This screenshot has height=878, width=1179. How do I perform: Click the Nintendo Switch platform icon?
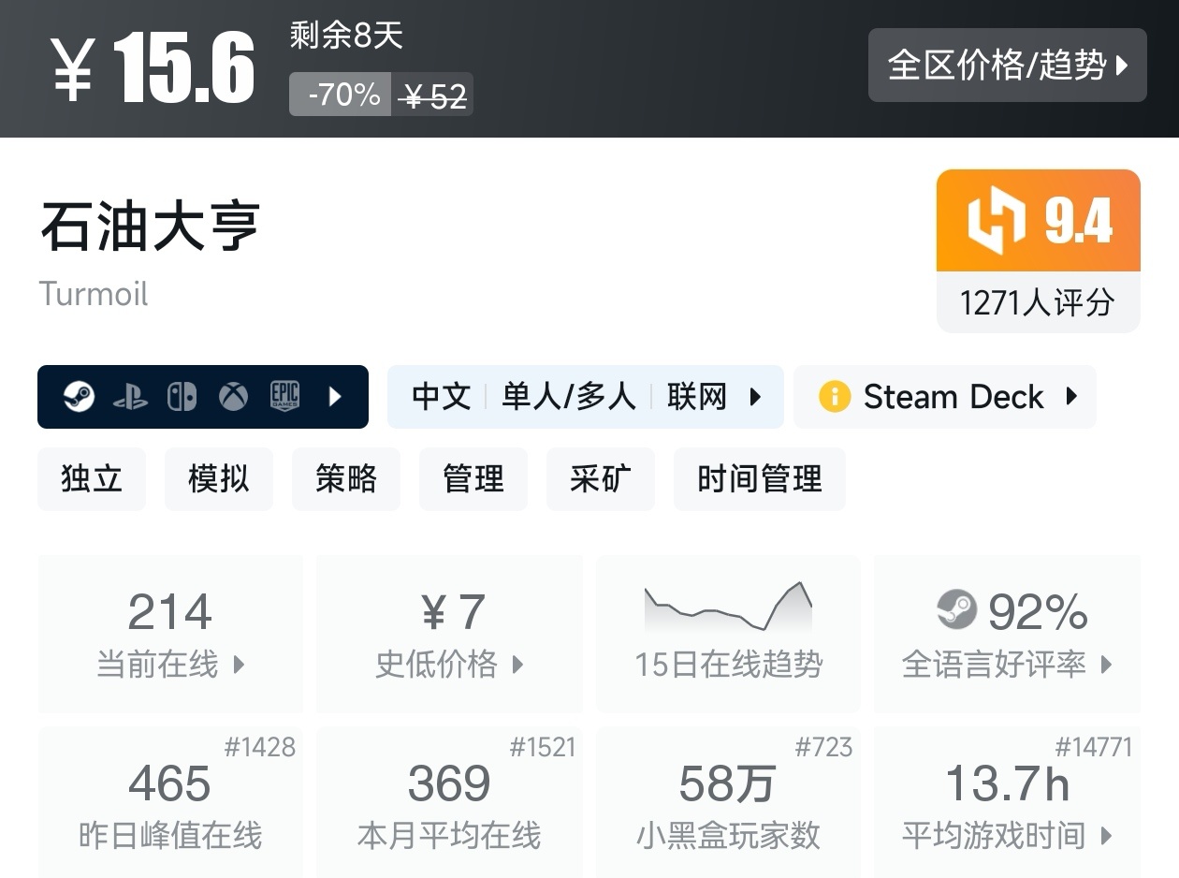pyautogui.click(x=182, y=397)
